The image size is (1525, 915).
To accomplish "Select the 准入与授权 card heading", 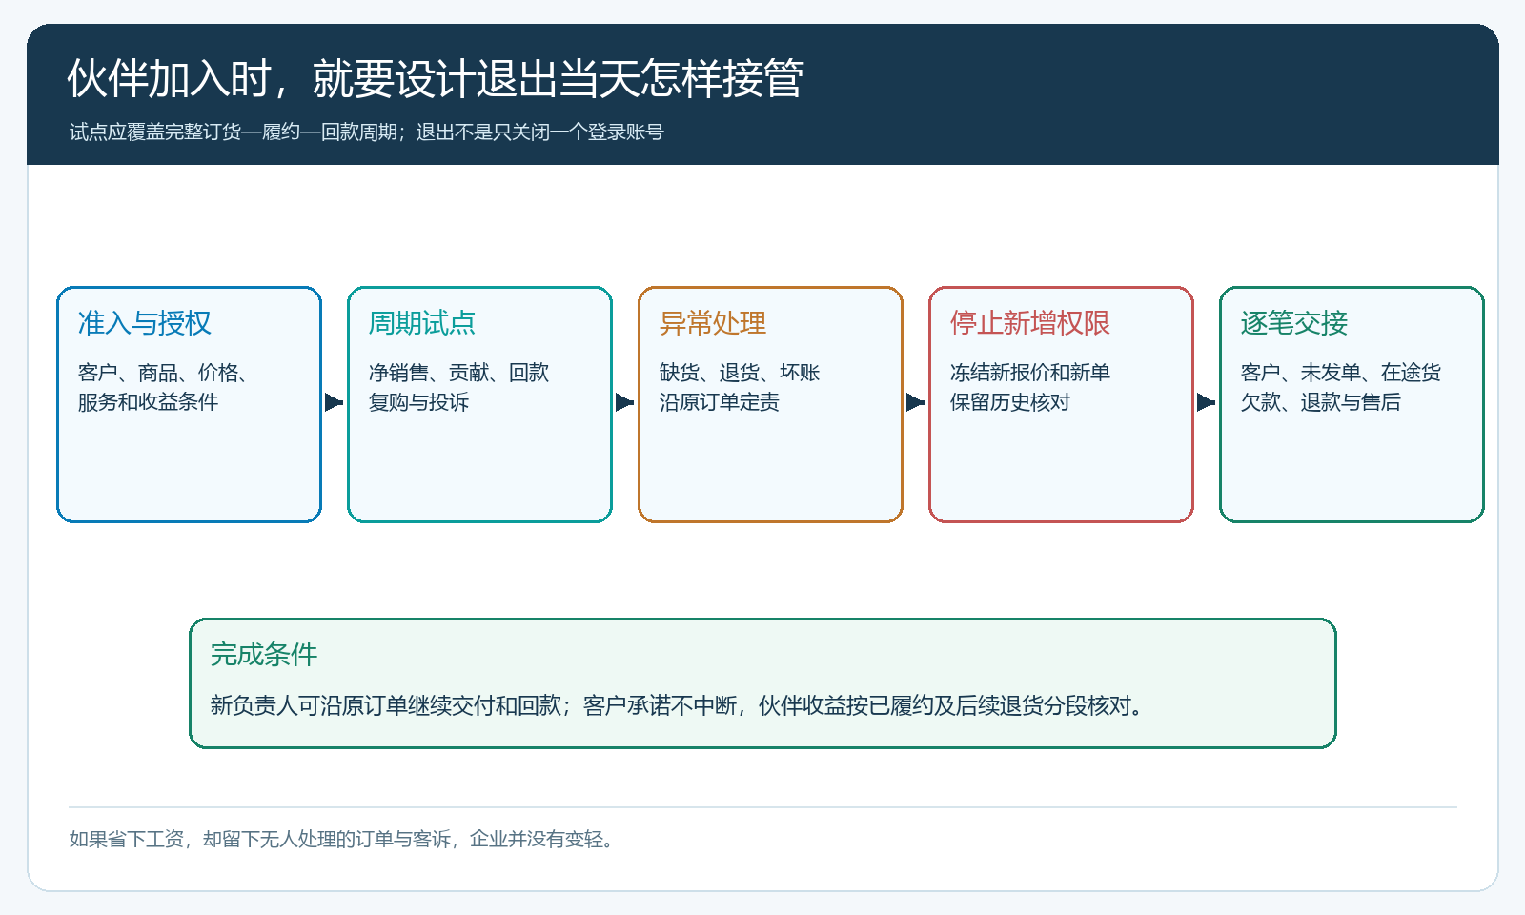I will click(x=145, y=323).
